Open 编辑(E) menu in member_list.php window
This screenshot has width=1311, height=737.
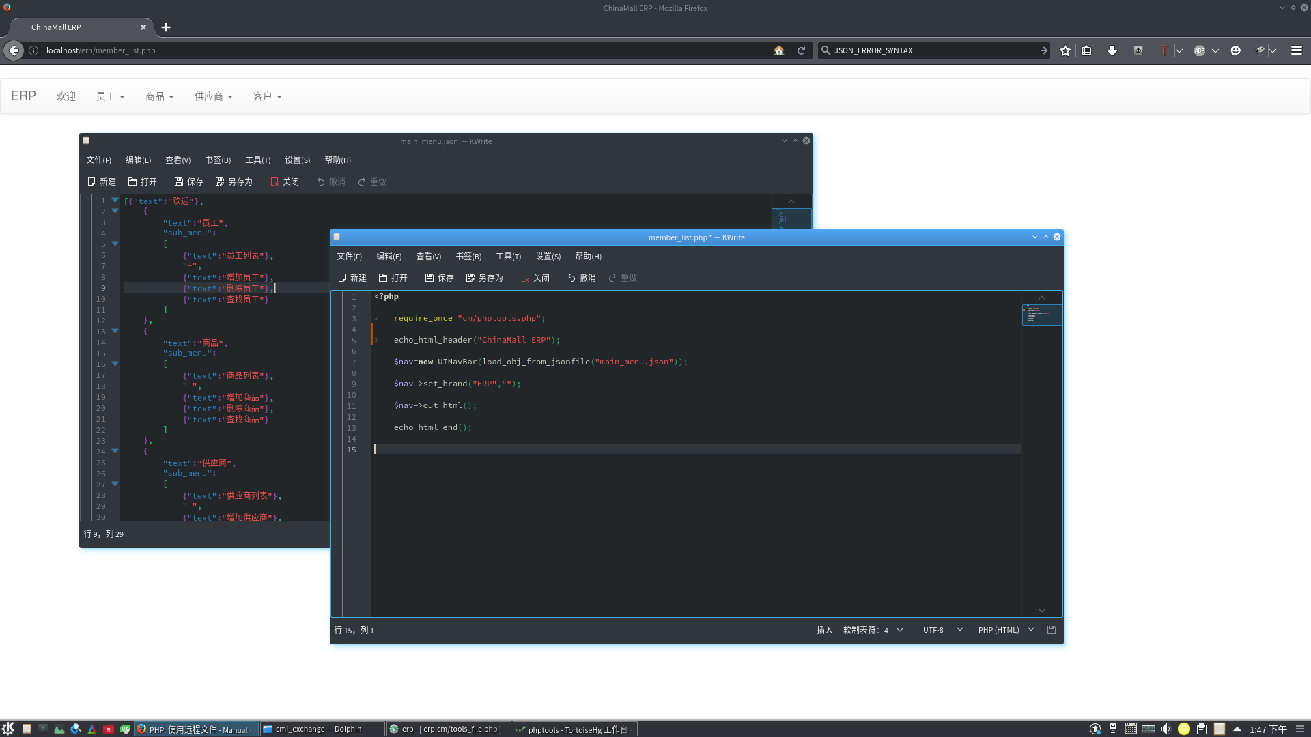(389, 256)
